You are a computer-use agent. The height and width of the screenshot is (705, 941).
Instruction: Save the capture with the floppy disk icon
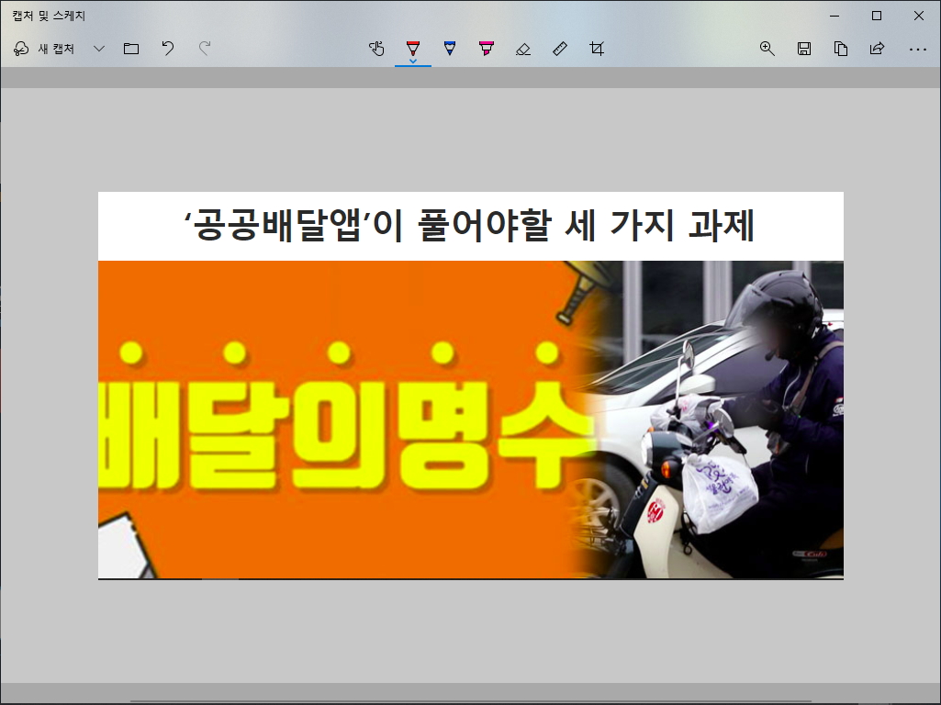coord(804,49)
